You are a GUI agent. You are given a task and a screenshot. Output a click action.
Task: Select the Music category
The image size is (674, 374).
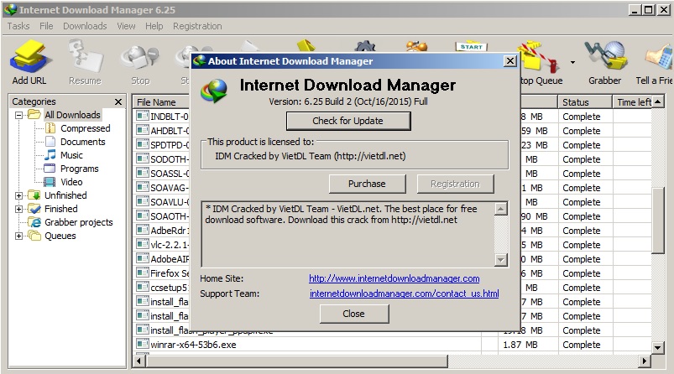pos(71,155)
